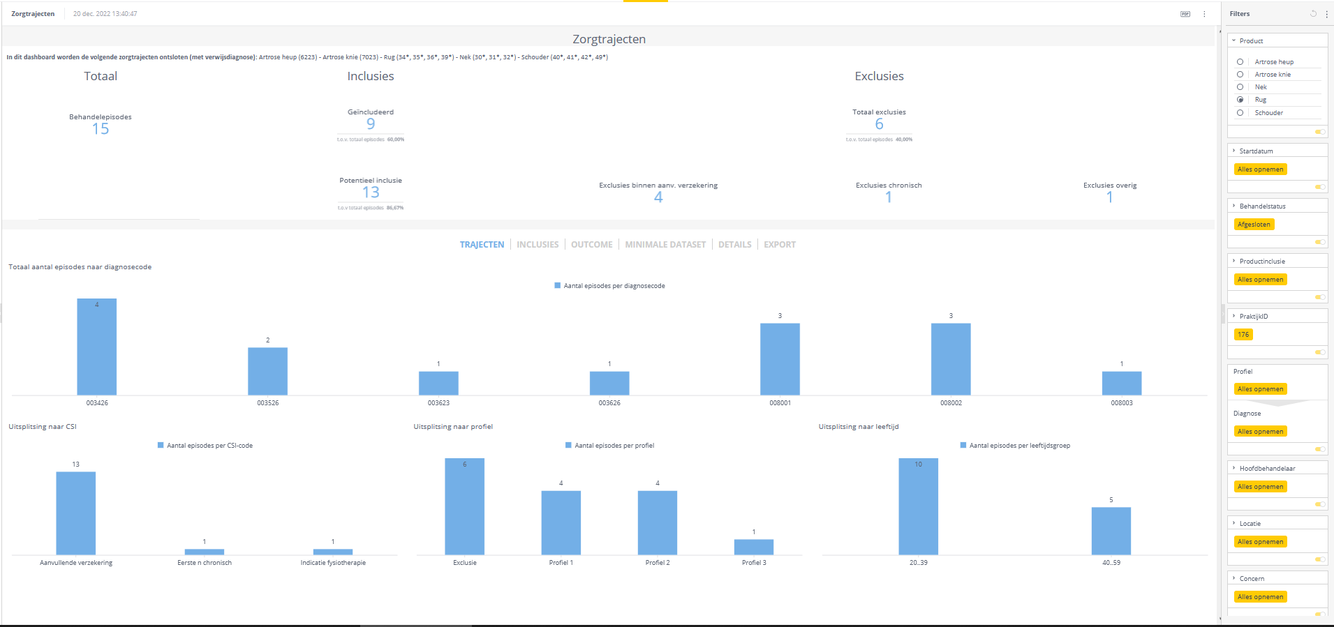The image size is (1334, 627).
Task: Open the dashboard options kebab menu
Action: (x=1204, y=14)
